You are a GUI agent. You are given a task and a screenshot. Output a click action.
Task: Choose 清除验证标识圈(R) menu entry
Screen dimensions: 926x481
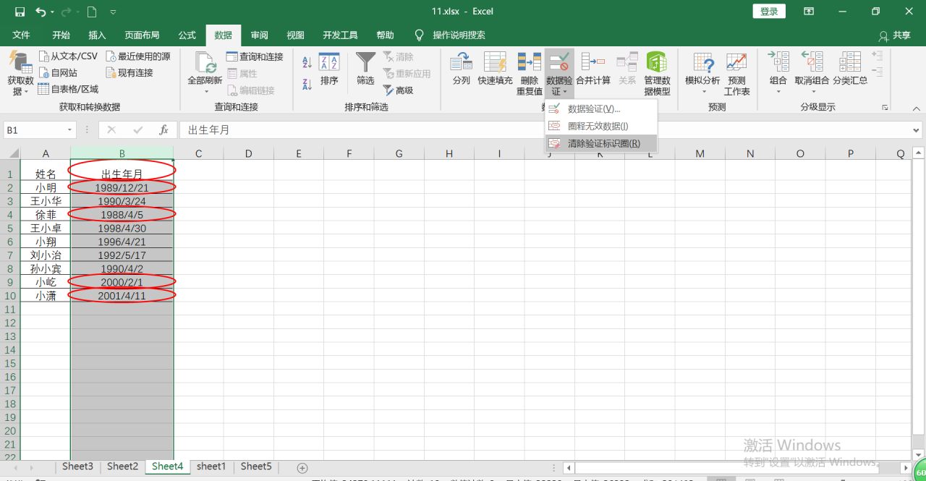[x=601, y=143]
